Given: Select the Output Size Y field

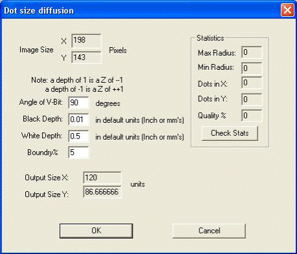Looking at the screenshot, I should point(102,192).
